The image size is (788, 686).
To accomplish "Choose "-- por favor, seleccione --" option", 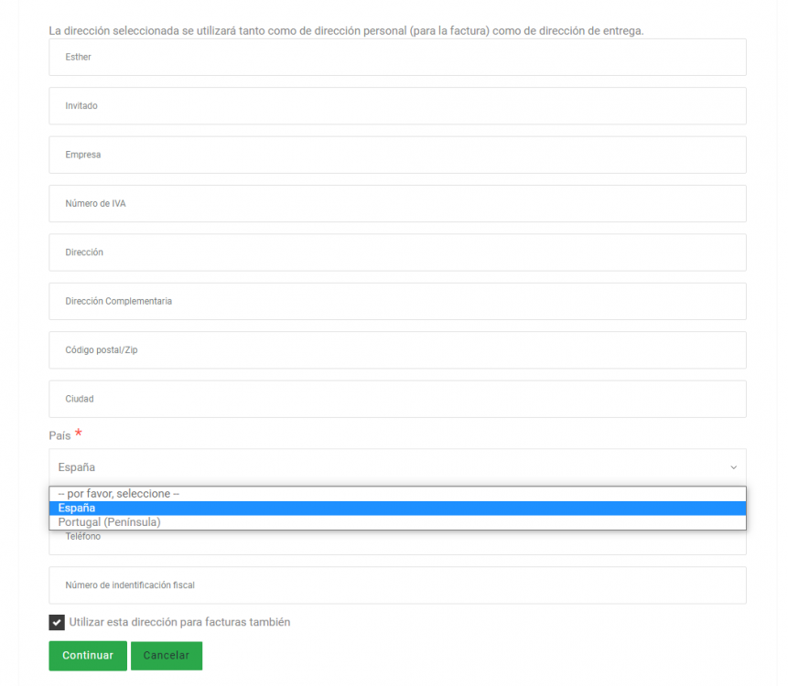I will (107, 493).
